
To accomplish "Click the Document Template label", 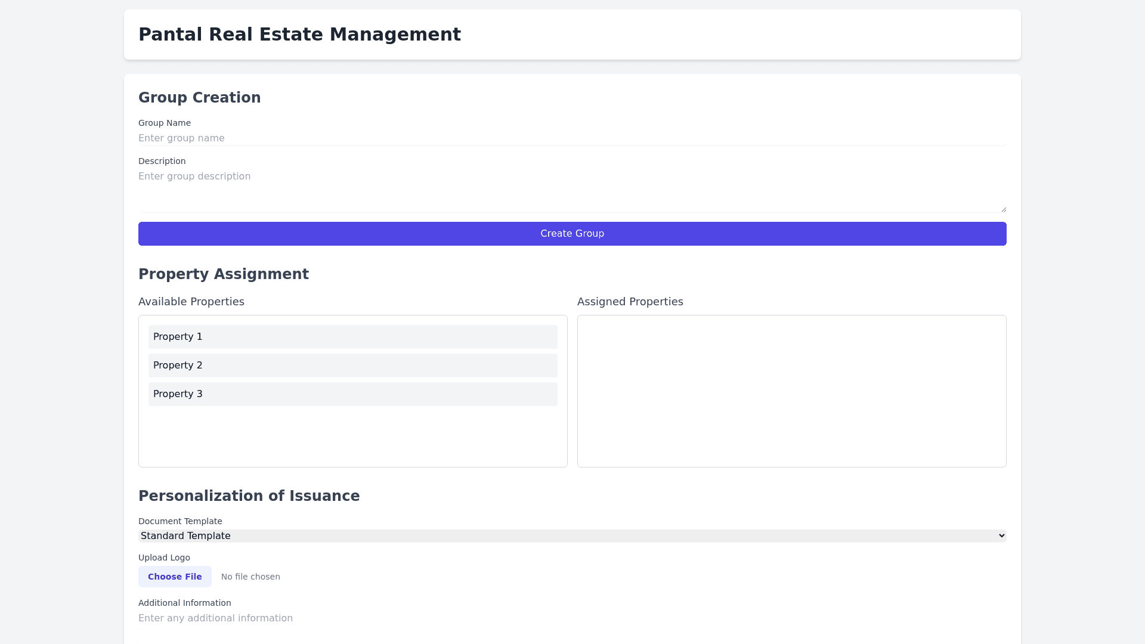I will coord(180,522).
